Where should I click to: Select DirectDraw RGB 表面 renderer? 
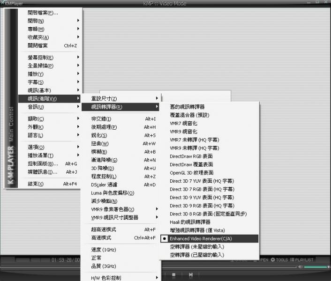[209, 156]
